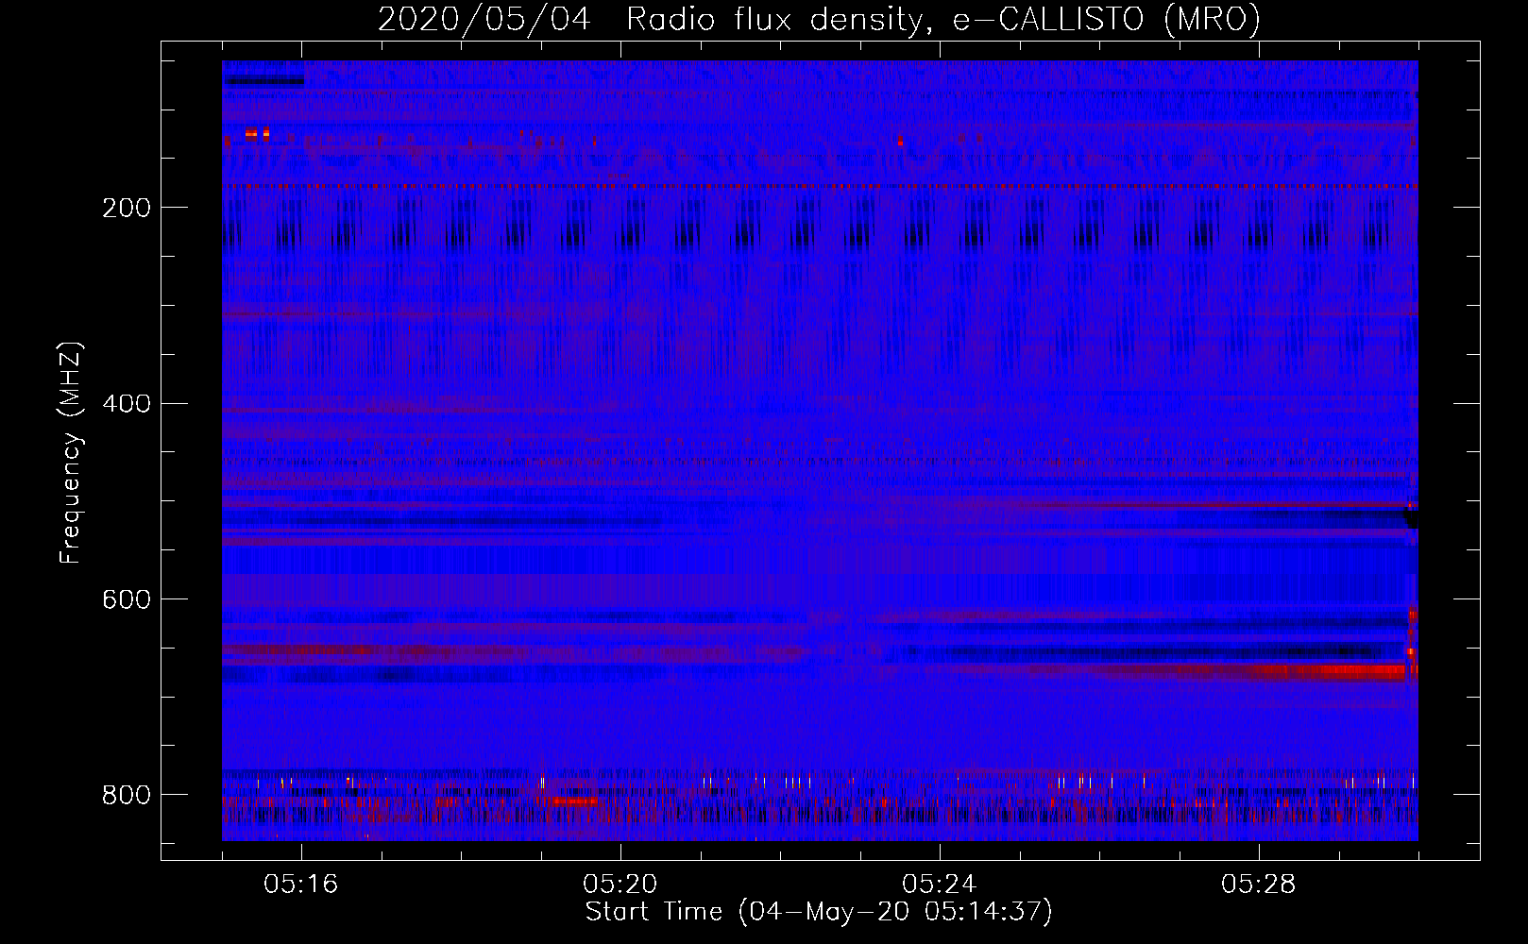
Task: Click the 'Start Time (04-May-20 05:14:37)' label
Action: point(819,912)
